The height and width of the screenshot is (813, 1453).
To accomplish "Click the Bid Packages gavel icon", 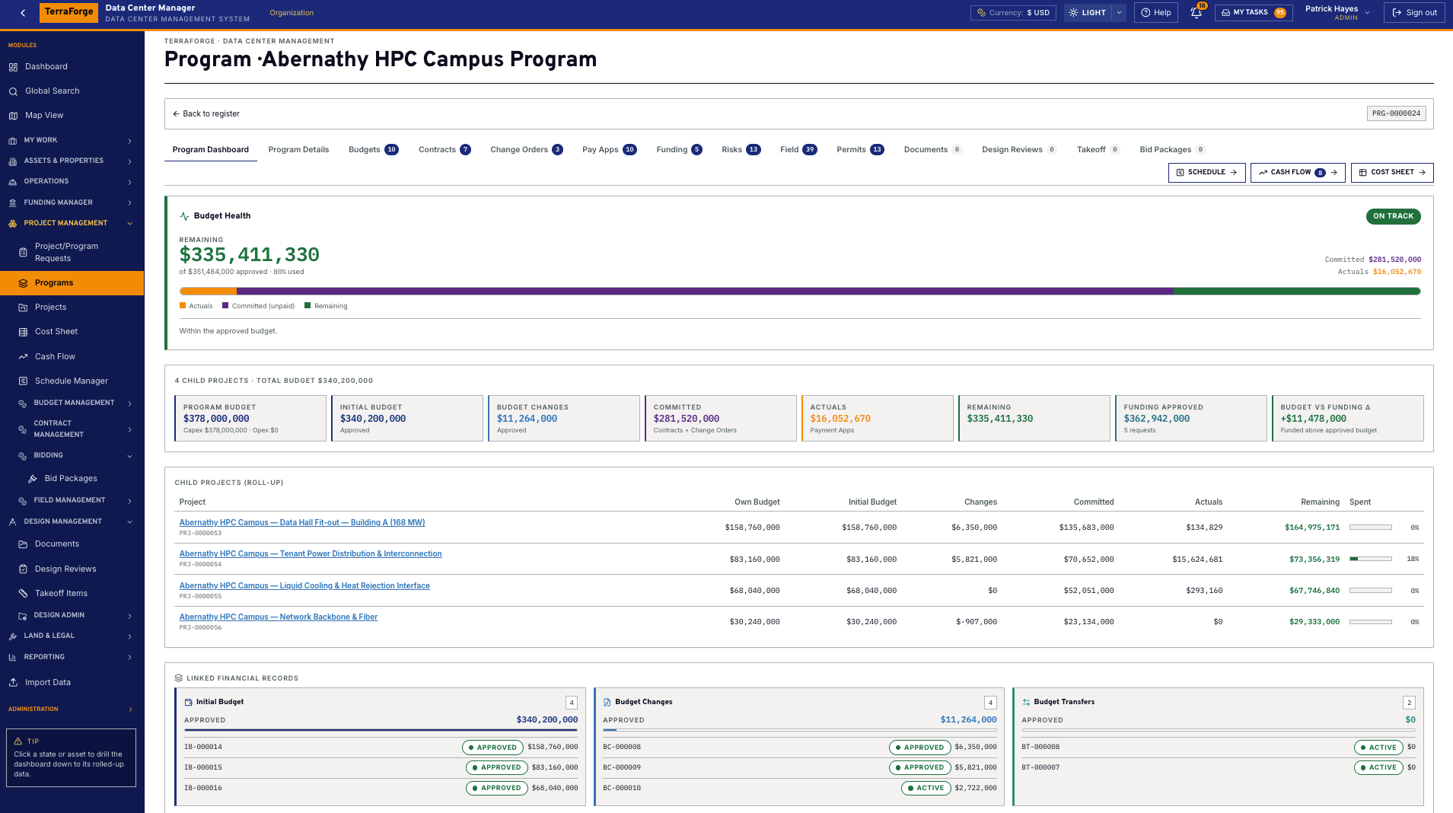I will pos(33,479).
